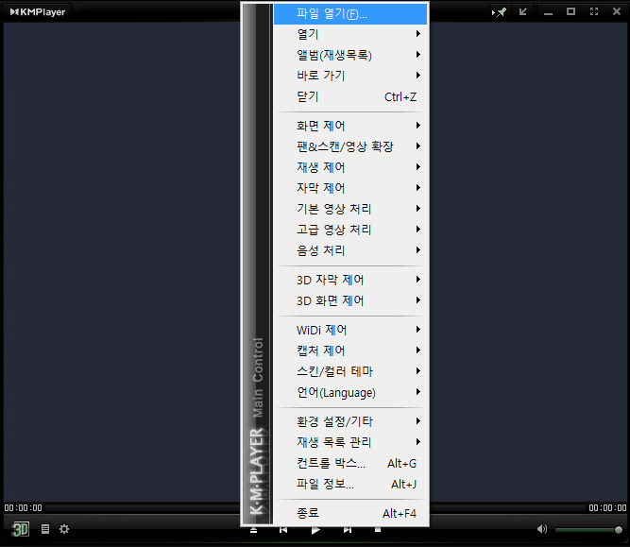Open the 언어(Language) submenu

point(350,392)
